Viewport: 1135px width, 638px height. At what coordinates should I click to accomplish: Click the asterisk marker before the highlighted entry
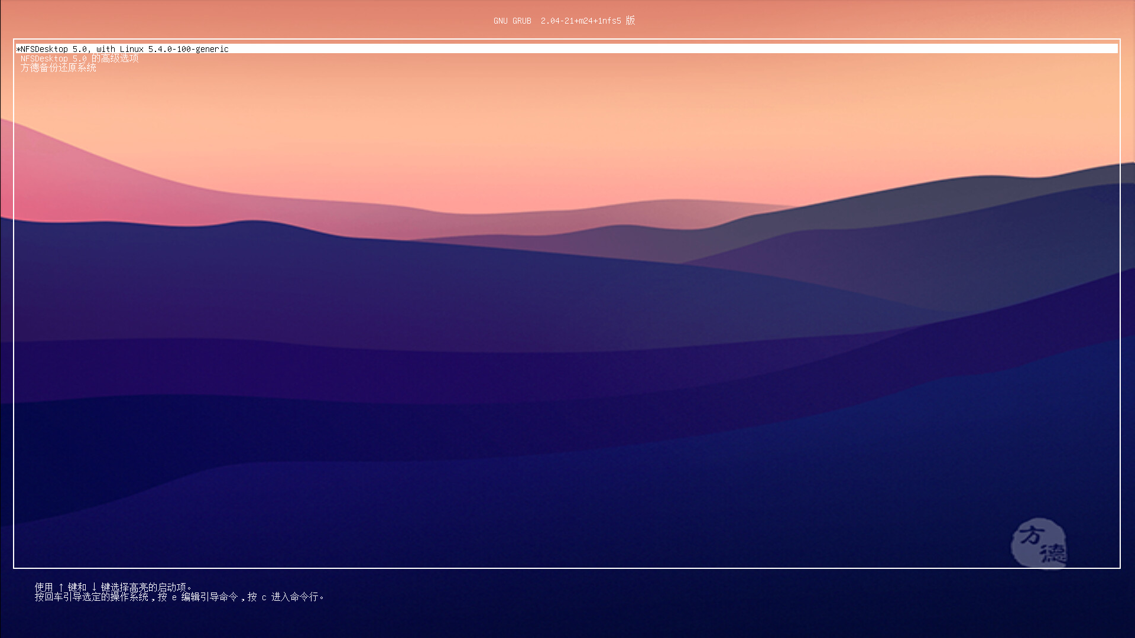(18, 49)
